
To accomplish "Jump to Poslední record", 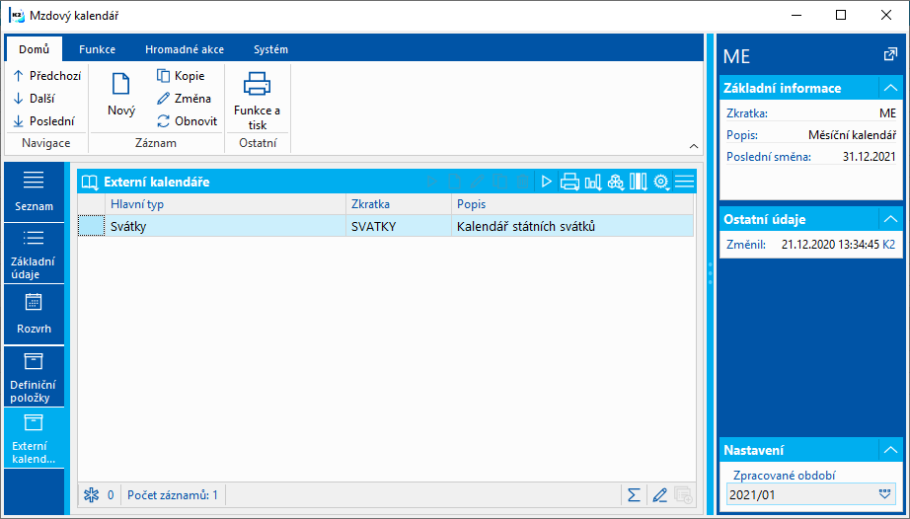I will pos(44,121).
